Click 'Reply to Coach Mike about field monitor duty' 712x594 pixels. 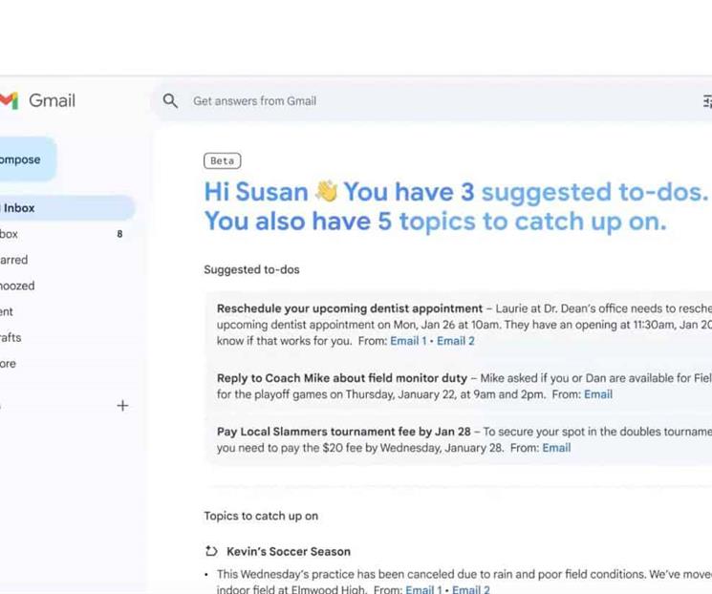coord(342,378)
